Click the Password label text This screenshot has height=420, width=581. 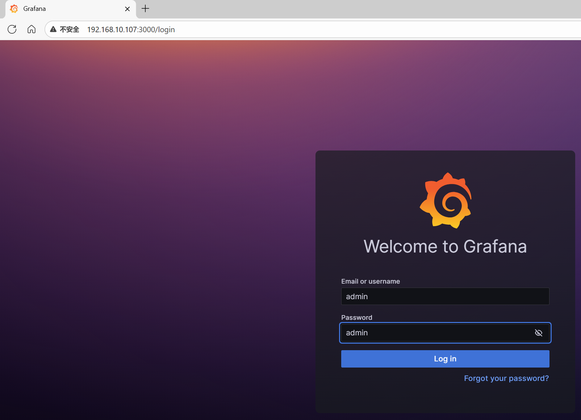coord(357,318)
